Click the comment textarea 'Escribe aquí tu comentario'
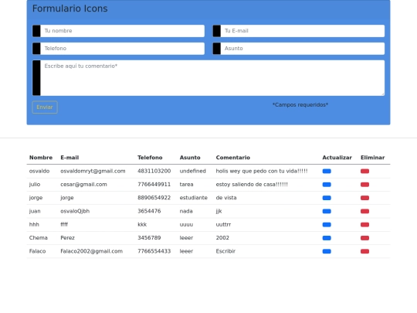The height and width of the screenshot is (313, 417). [212, 78]
